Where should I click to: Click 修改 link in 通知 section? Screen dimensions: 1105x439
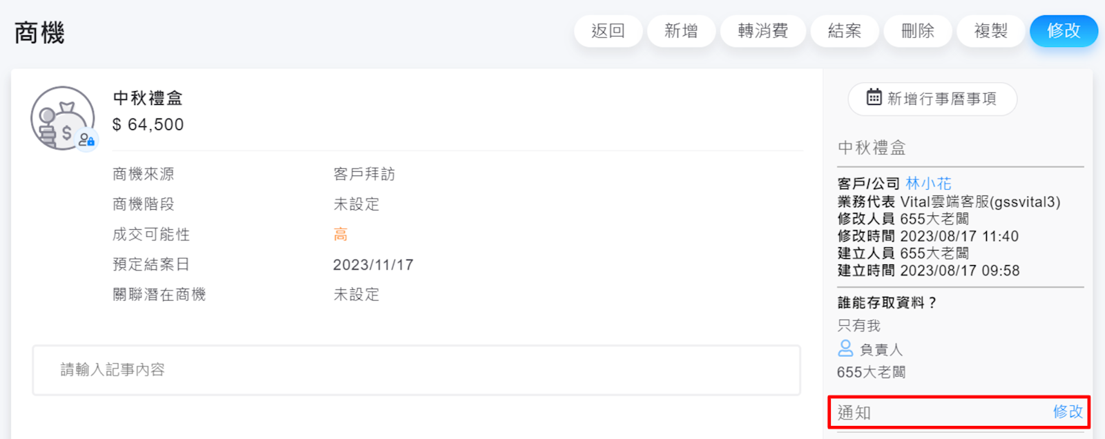(x=1068, y=412)
